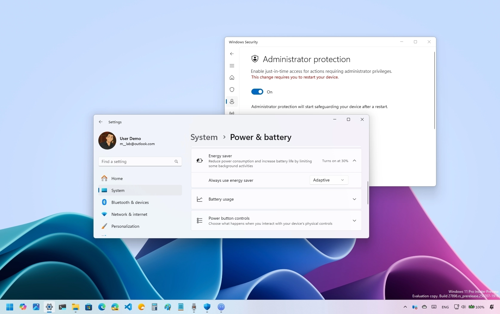Open notifications bell in system tray

click(x=492, y=307)
